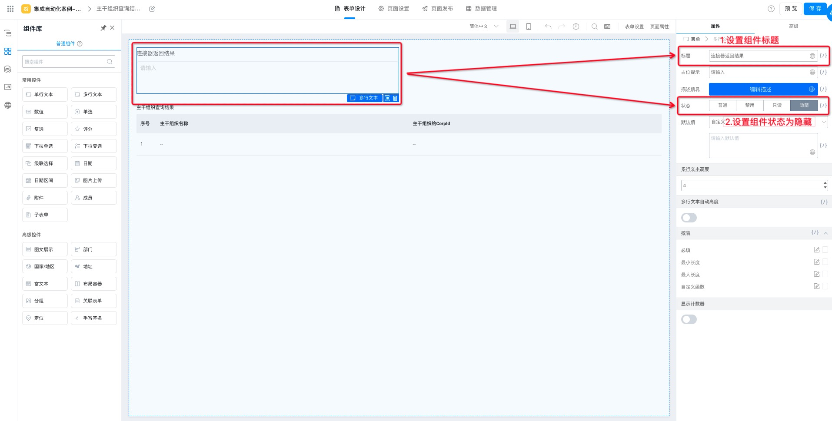Open the 高级 properties tab

click(x=793, y=26)
